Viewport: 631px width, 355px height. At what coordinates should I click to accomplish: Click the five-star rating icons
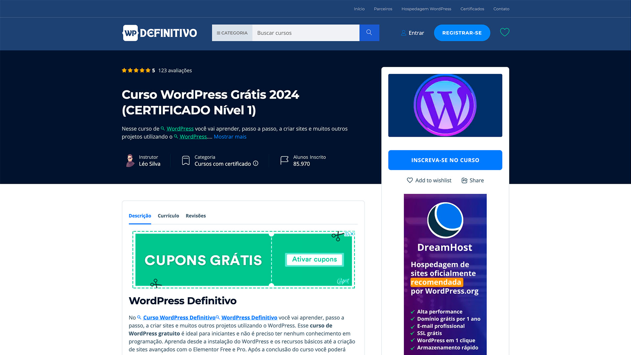(x=136, y=70)
